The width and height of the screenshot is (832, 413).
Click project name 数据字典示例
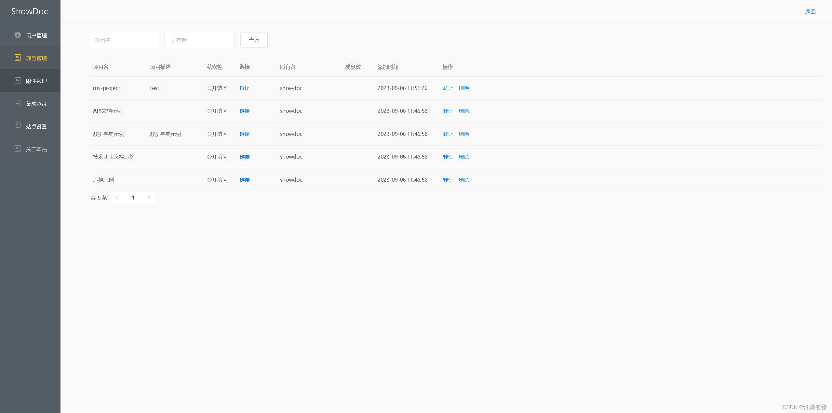tap(109, 134)
